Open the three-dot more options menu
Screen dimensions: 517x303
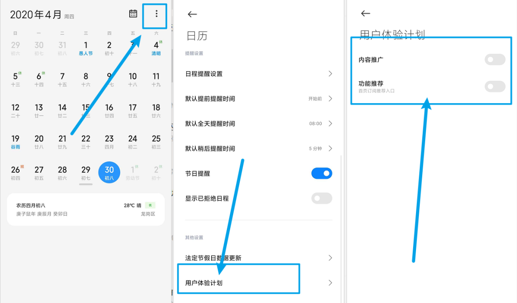[156, 14]
